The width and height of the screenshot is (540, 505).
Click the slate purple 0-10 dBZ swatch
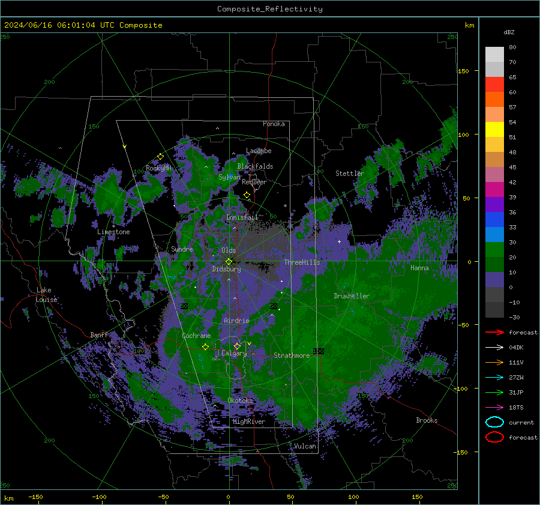pyautogui.click(x=494, y=280)
